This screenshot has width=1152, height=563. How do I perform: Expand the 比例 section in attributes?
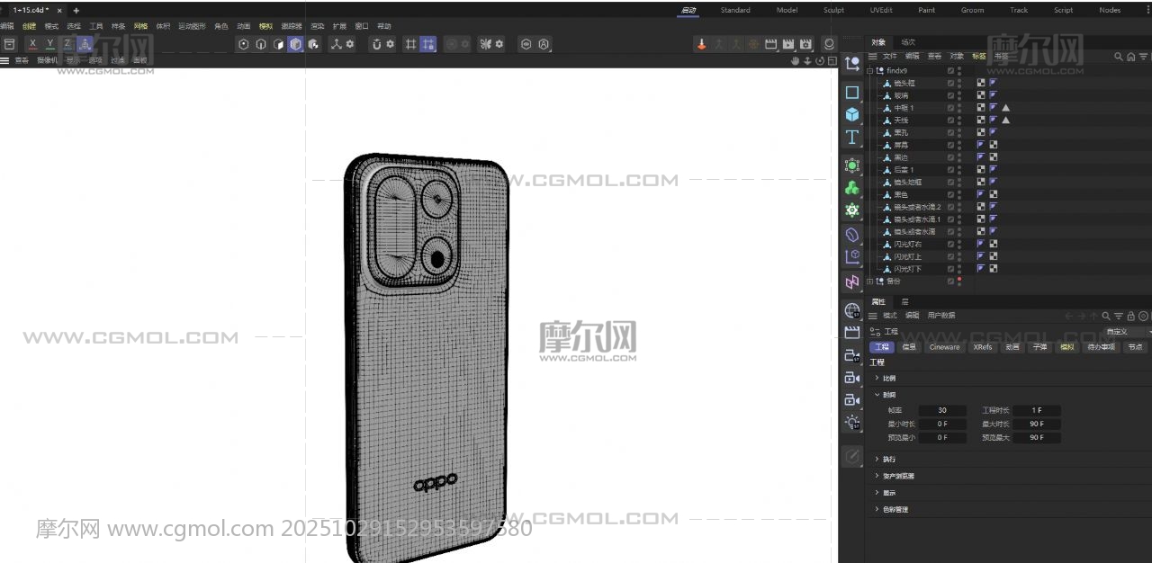click(x=877, y=379)
